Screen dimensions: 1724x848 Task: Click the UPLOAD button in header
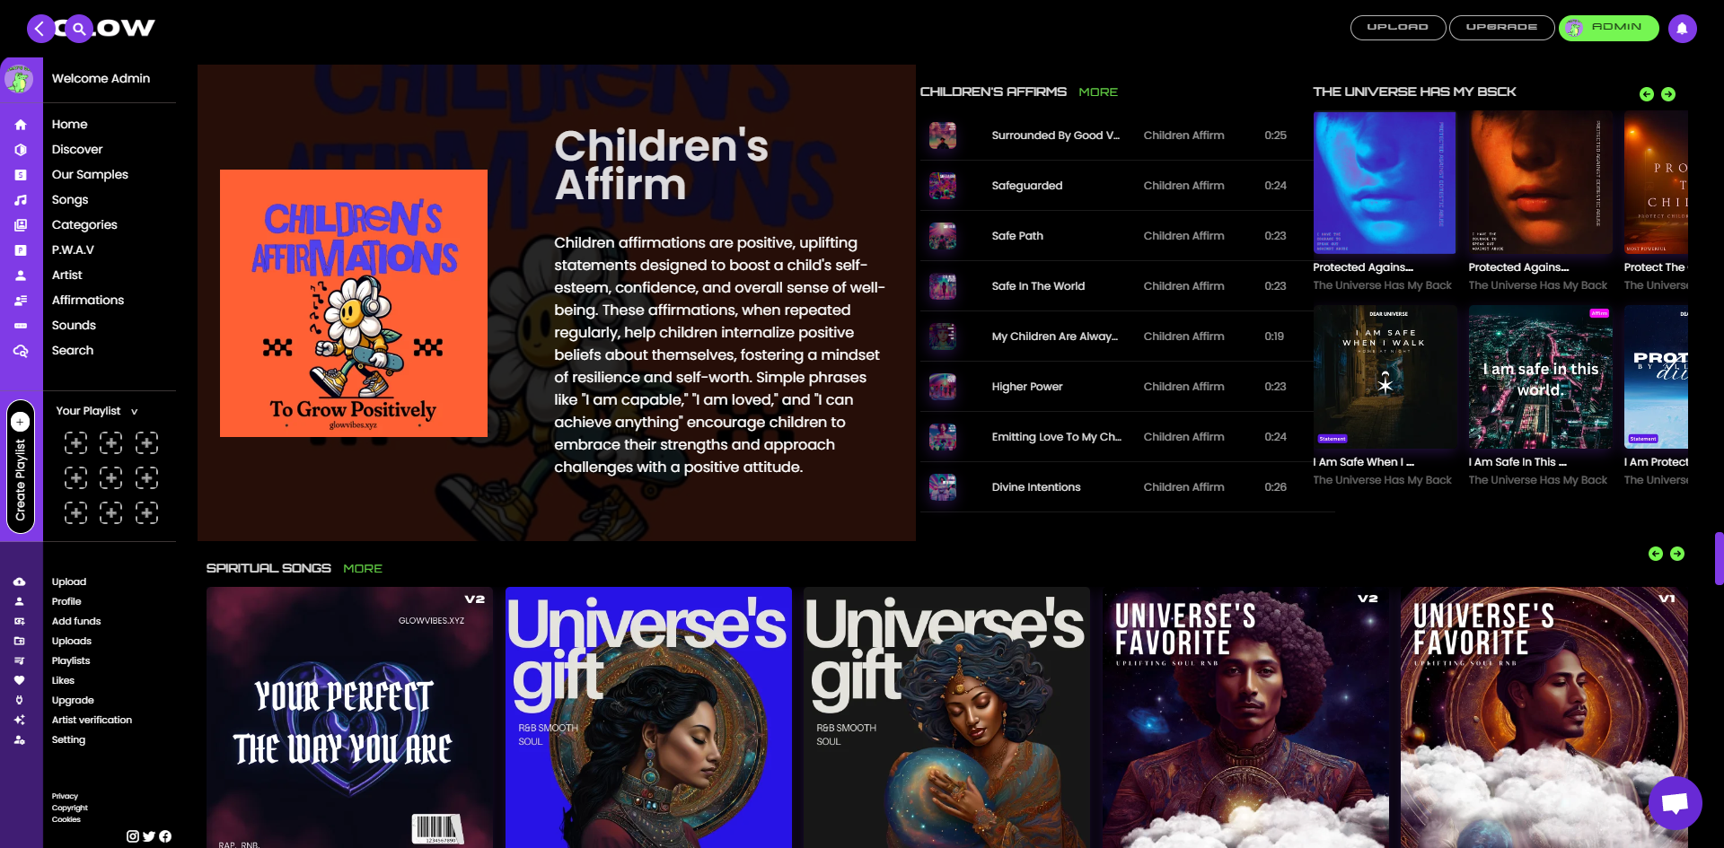(1398, 28)
